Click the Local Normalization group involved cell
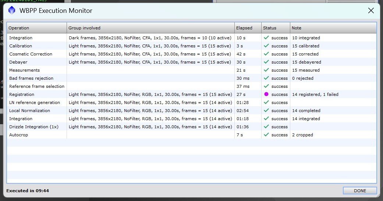 [150, 111]
